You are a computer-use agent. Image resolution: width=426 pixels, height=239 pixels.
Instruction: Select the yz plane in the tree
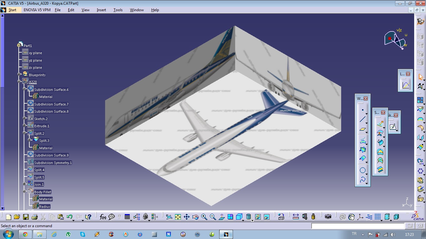[35, 60]
